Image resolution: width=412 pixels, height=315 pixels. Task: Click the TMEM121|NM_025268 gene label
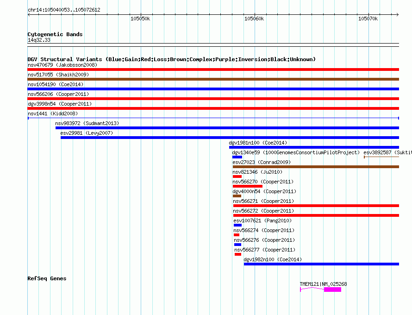point(324,284)
